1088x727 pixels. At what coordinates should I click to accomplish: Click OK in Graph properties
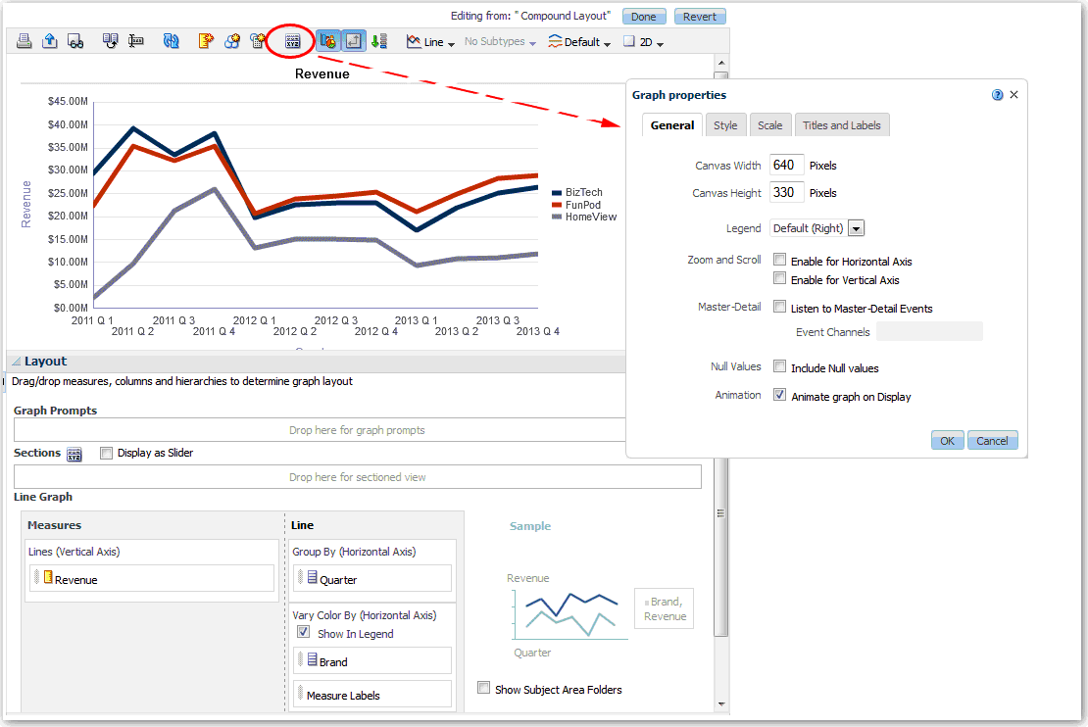pos(947,441)
